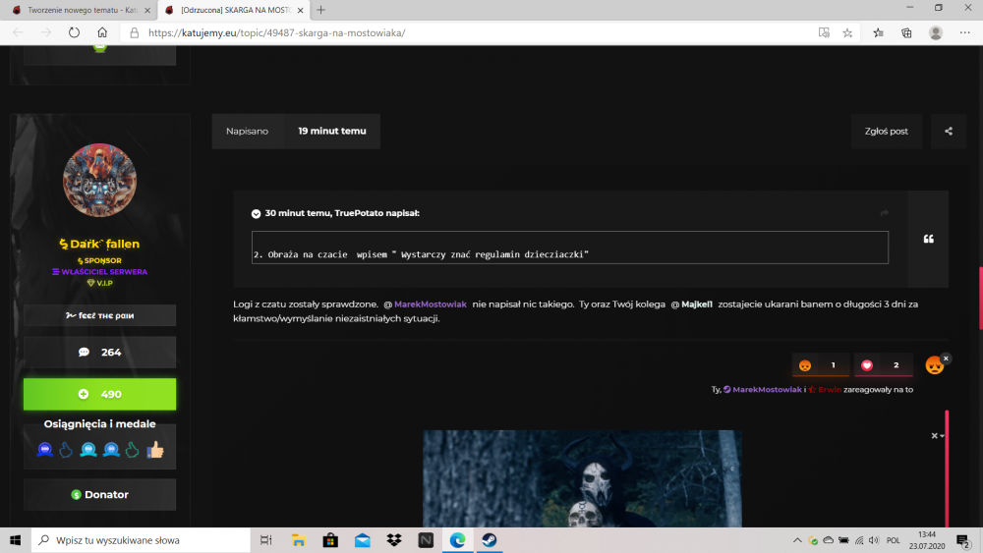Image resolution: width=983 pixels, height=553 pixels.
Task: Share this post
Action: (x=949, y=131)
